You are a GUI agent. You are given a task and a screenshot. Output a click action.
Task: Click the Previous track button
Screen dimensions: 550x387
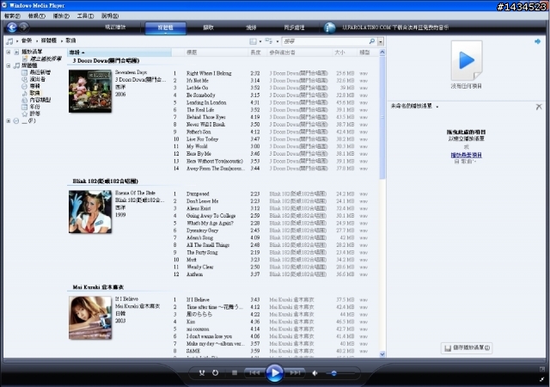point(254,373)
